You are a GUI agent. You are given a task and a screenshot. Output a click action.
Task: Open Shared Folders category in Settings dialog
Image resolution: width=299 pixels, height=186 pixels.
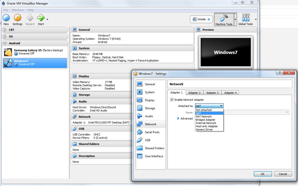click(x=151, y=148)
